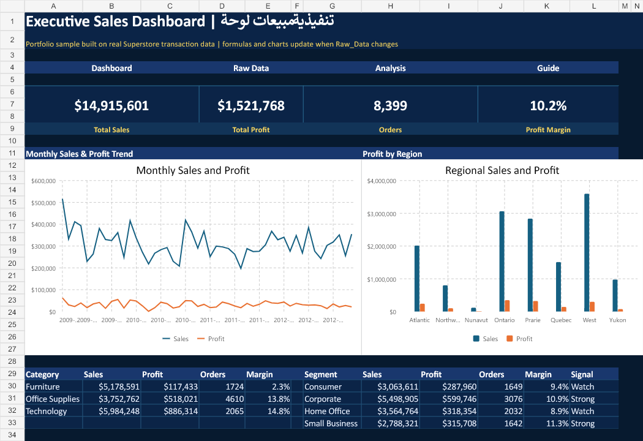Click the Profit Margin label

coord(548,130)
